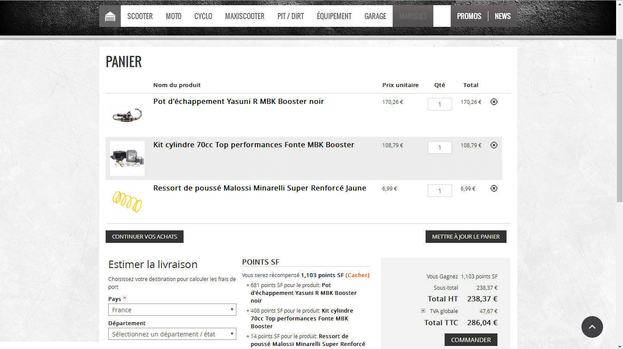Remove Kit cylindre 70cc from cart
The image size is (623, 349).
[x=494, y=145]
